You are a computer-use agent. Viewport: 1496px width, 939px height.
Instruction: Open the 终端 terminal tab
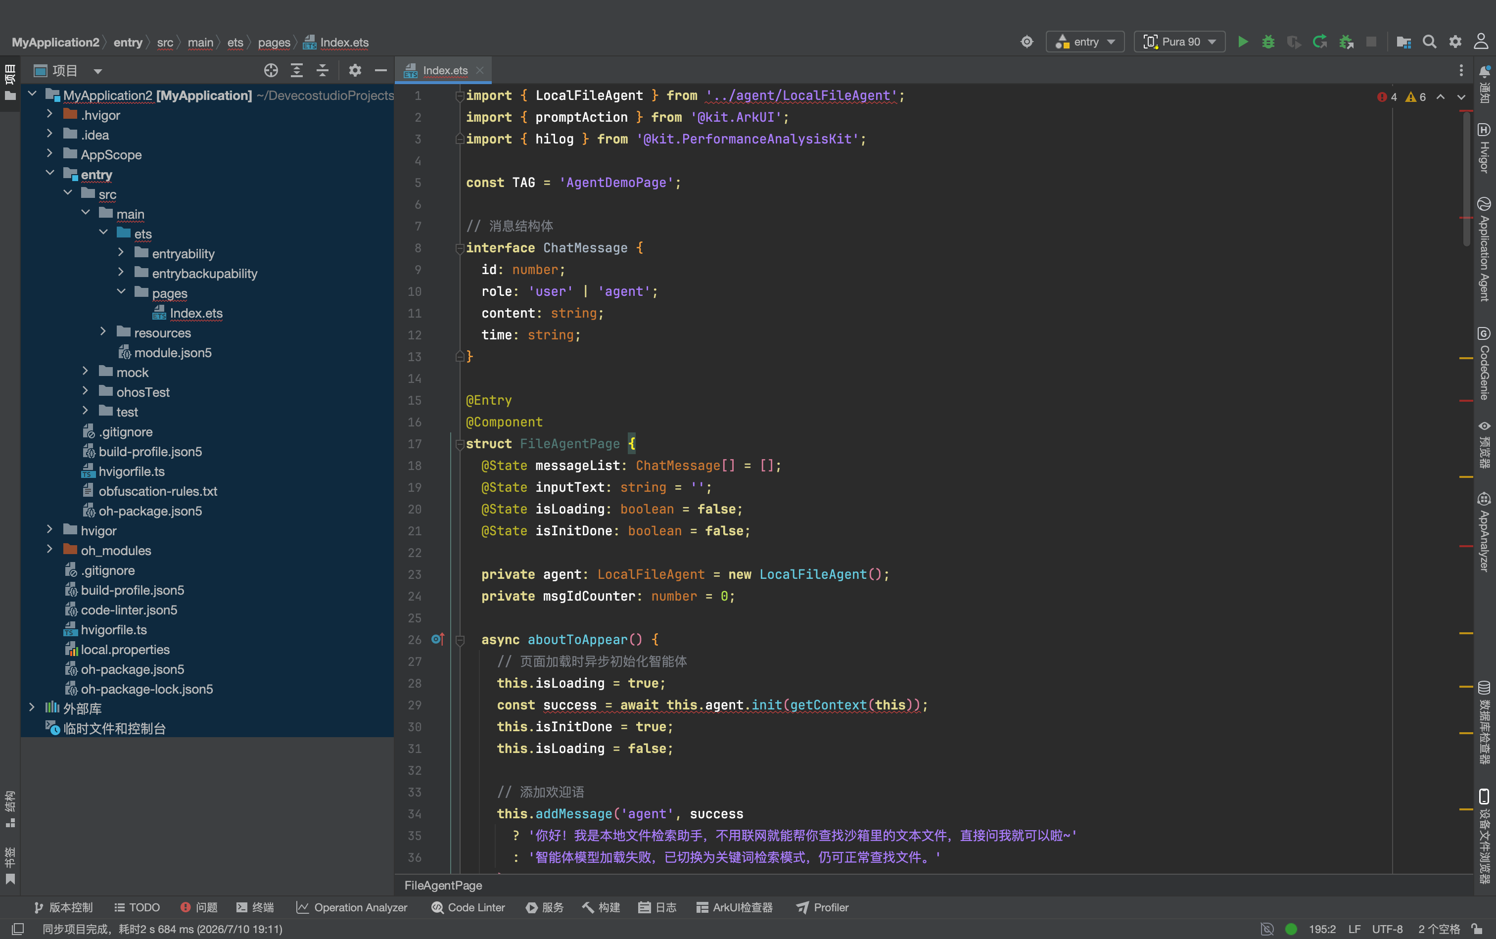pos(255,907)
